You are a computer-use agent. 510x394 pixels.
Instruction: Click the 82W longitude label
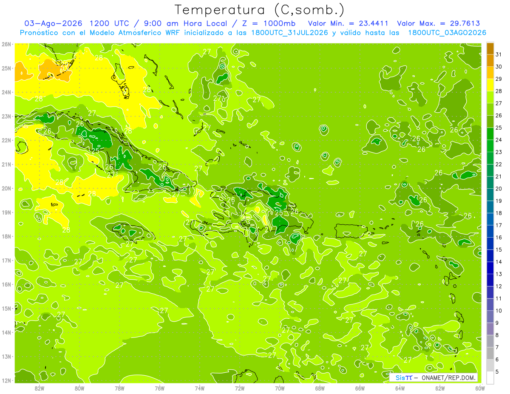[39, 388]
